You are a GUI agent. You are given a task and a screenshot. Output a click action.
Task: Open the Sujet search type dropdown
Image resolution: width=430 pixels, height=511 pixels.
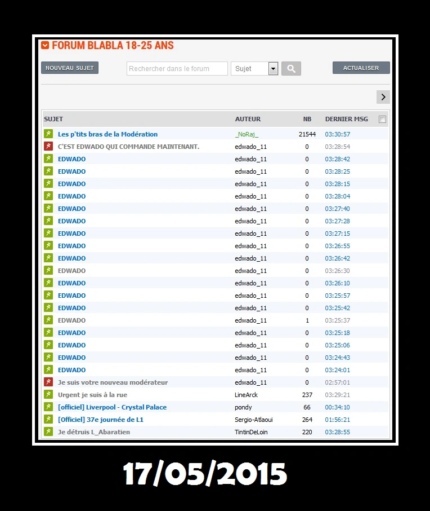[x=273, y=69]
